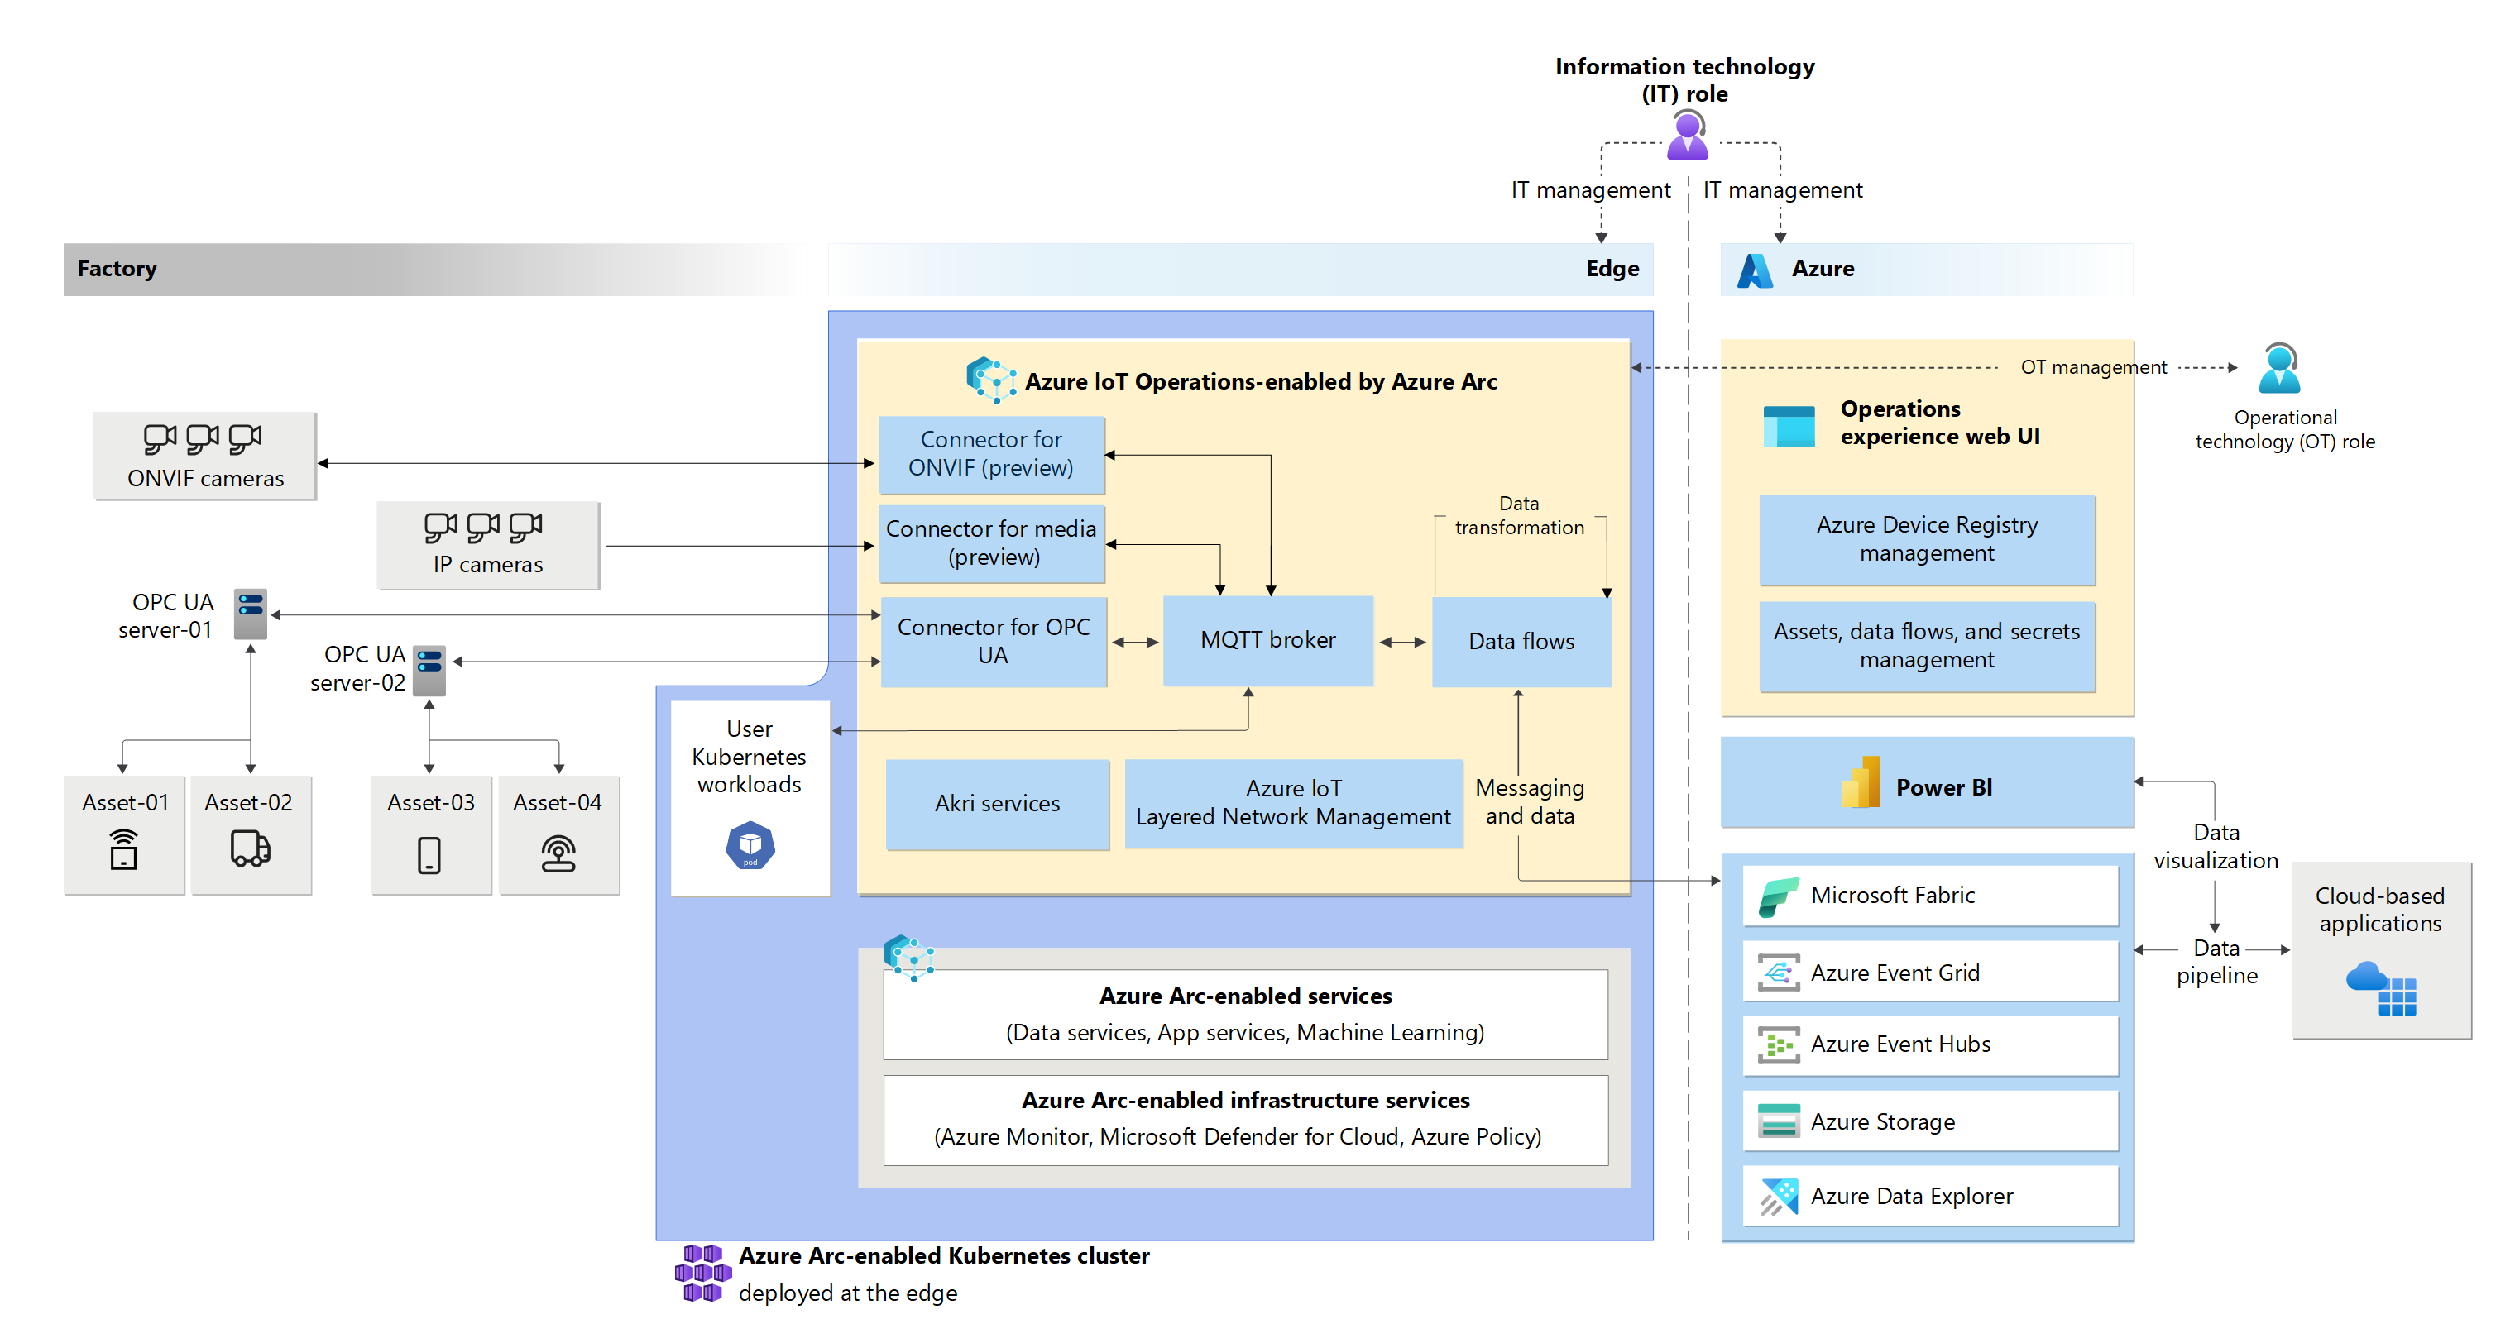Select the MQTT broker box
Viewport: 2515px width, 1343px height.
[1267, 641]
